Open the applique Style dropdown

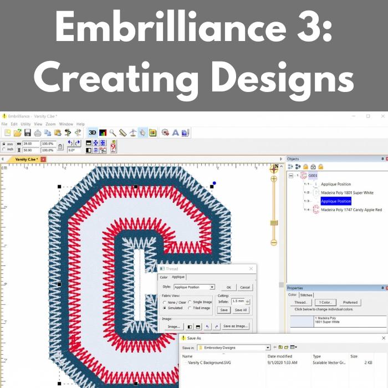pos(212,287)
